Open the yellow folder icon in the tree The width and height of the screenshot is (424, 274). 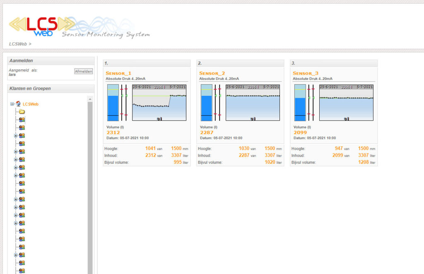[22, 112]
